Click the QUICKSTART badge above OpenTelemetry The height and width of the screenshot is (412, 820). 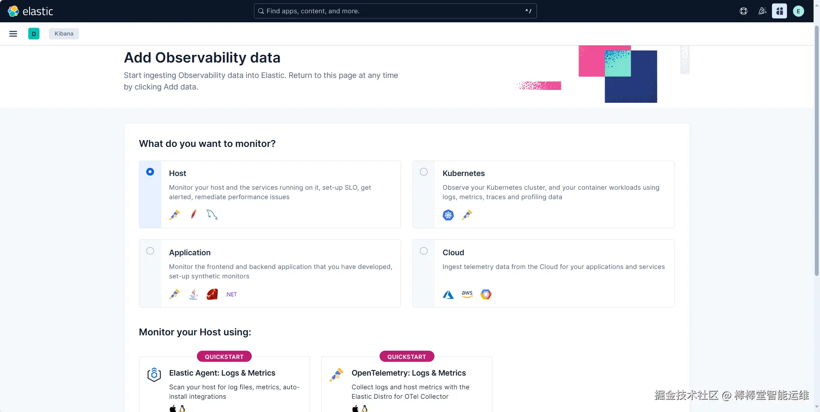click(x=407, y=357)
